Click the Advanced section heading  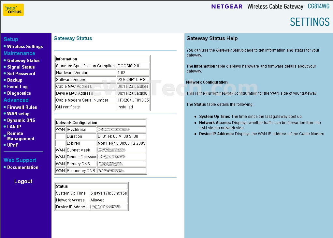(x=16, y=100)
